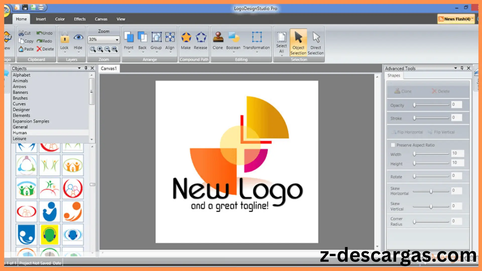Select the Banners category in Objects list
This screenshot has width=482, height=271.
pyautogui.click(x=50, y=92)
